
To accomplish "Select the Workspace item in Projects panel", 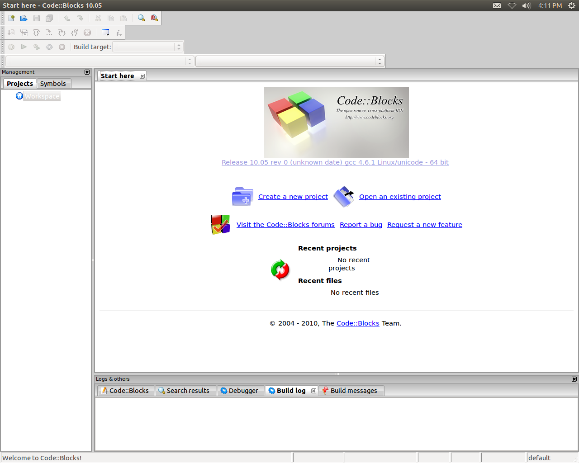I will (x=41, y=96).
